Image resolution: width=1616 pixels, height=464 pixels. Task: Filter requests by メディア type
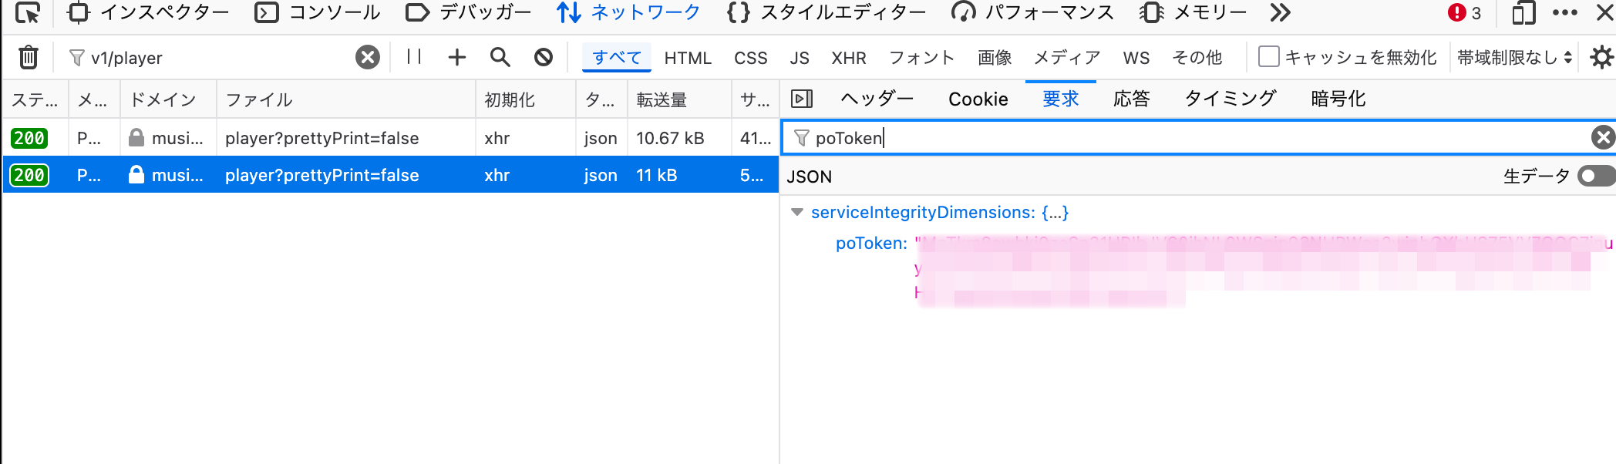coord(1067,58)
